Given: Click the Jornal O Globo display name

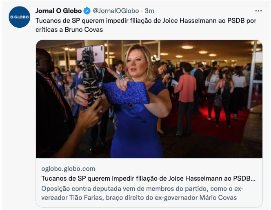Looking at the screenshot, I should [58, 11].
